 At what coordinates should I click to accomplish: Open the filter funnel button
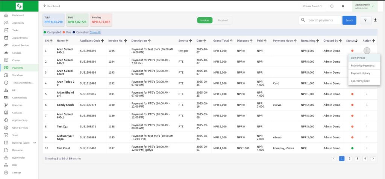coord(365,20)
